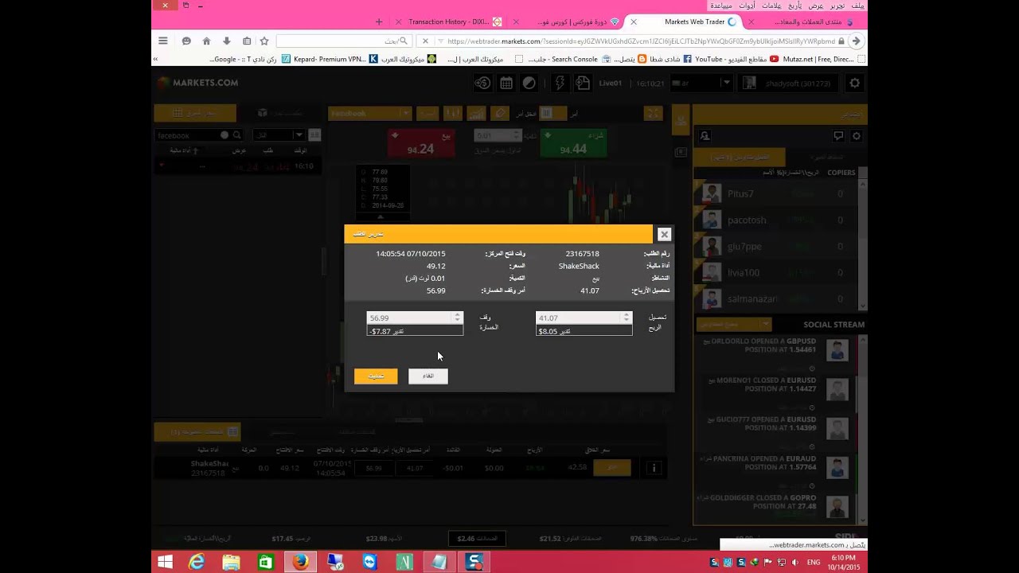
Task: Go to Firefox home page
Action: (x=206, y=41)
